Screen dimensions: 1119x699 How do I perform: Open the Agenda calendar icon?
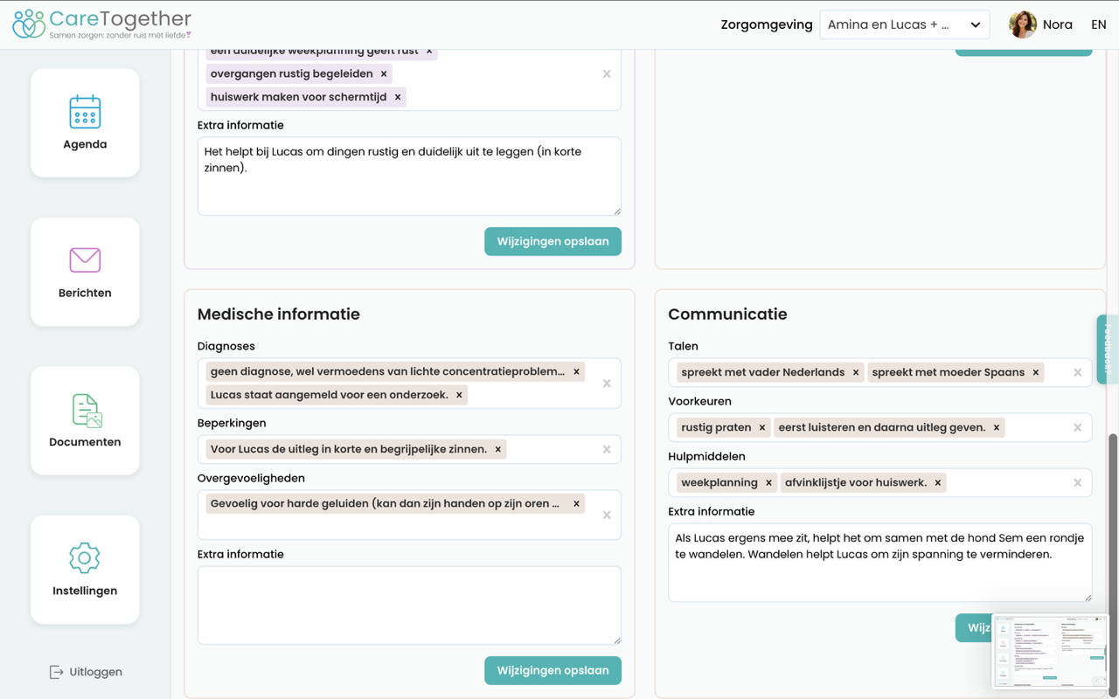click(x=85, y=112)
